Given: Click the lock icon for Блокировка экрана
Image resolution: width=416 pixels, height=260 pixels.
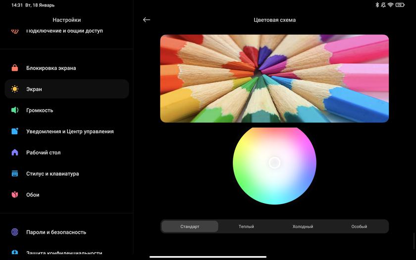Looking at the screenshot, I should click(15, 68).
